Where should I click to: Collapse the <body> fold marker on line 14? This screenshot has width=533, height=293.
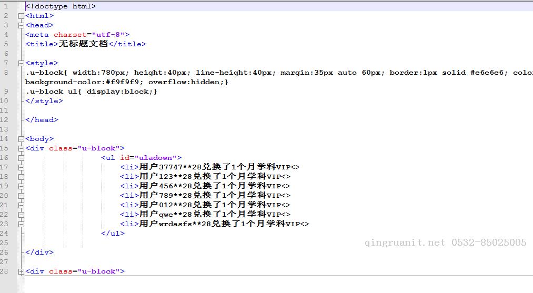[21, 139]
